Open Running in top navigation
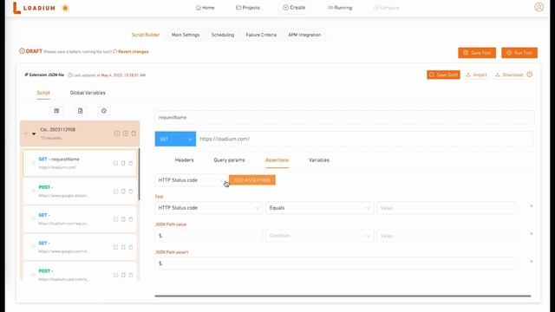This screenshot has height=312, width=555. click(x=340, y=8)
